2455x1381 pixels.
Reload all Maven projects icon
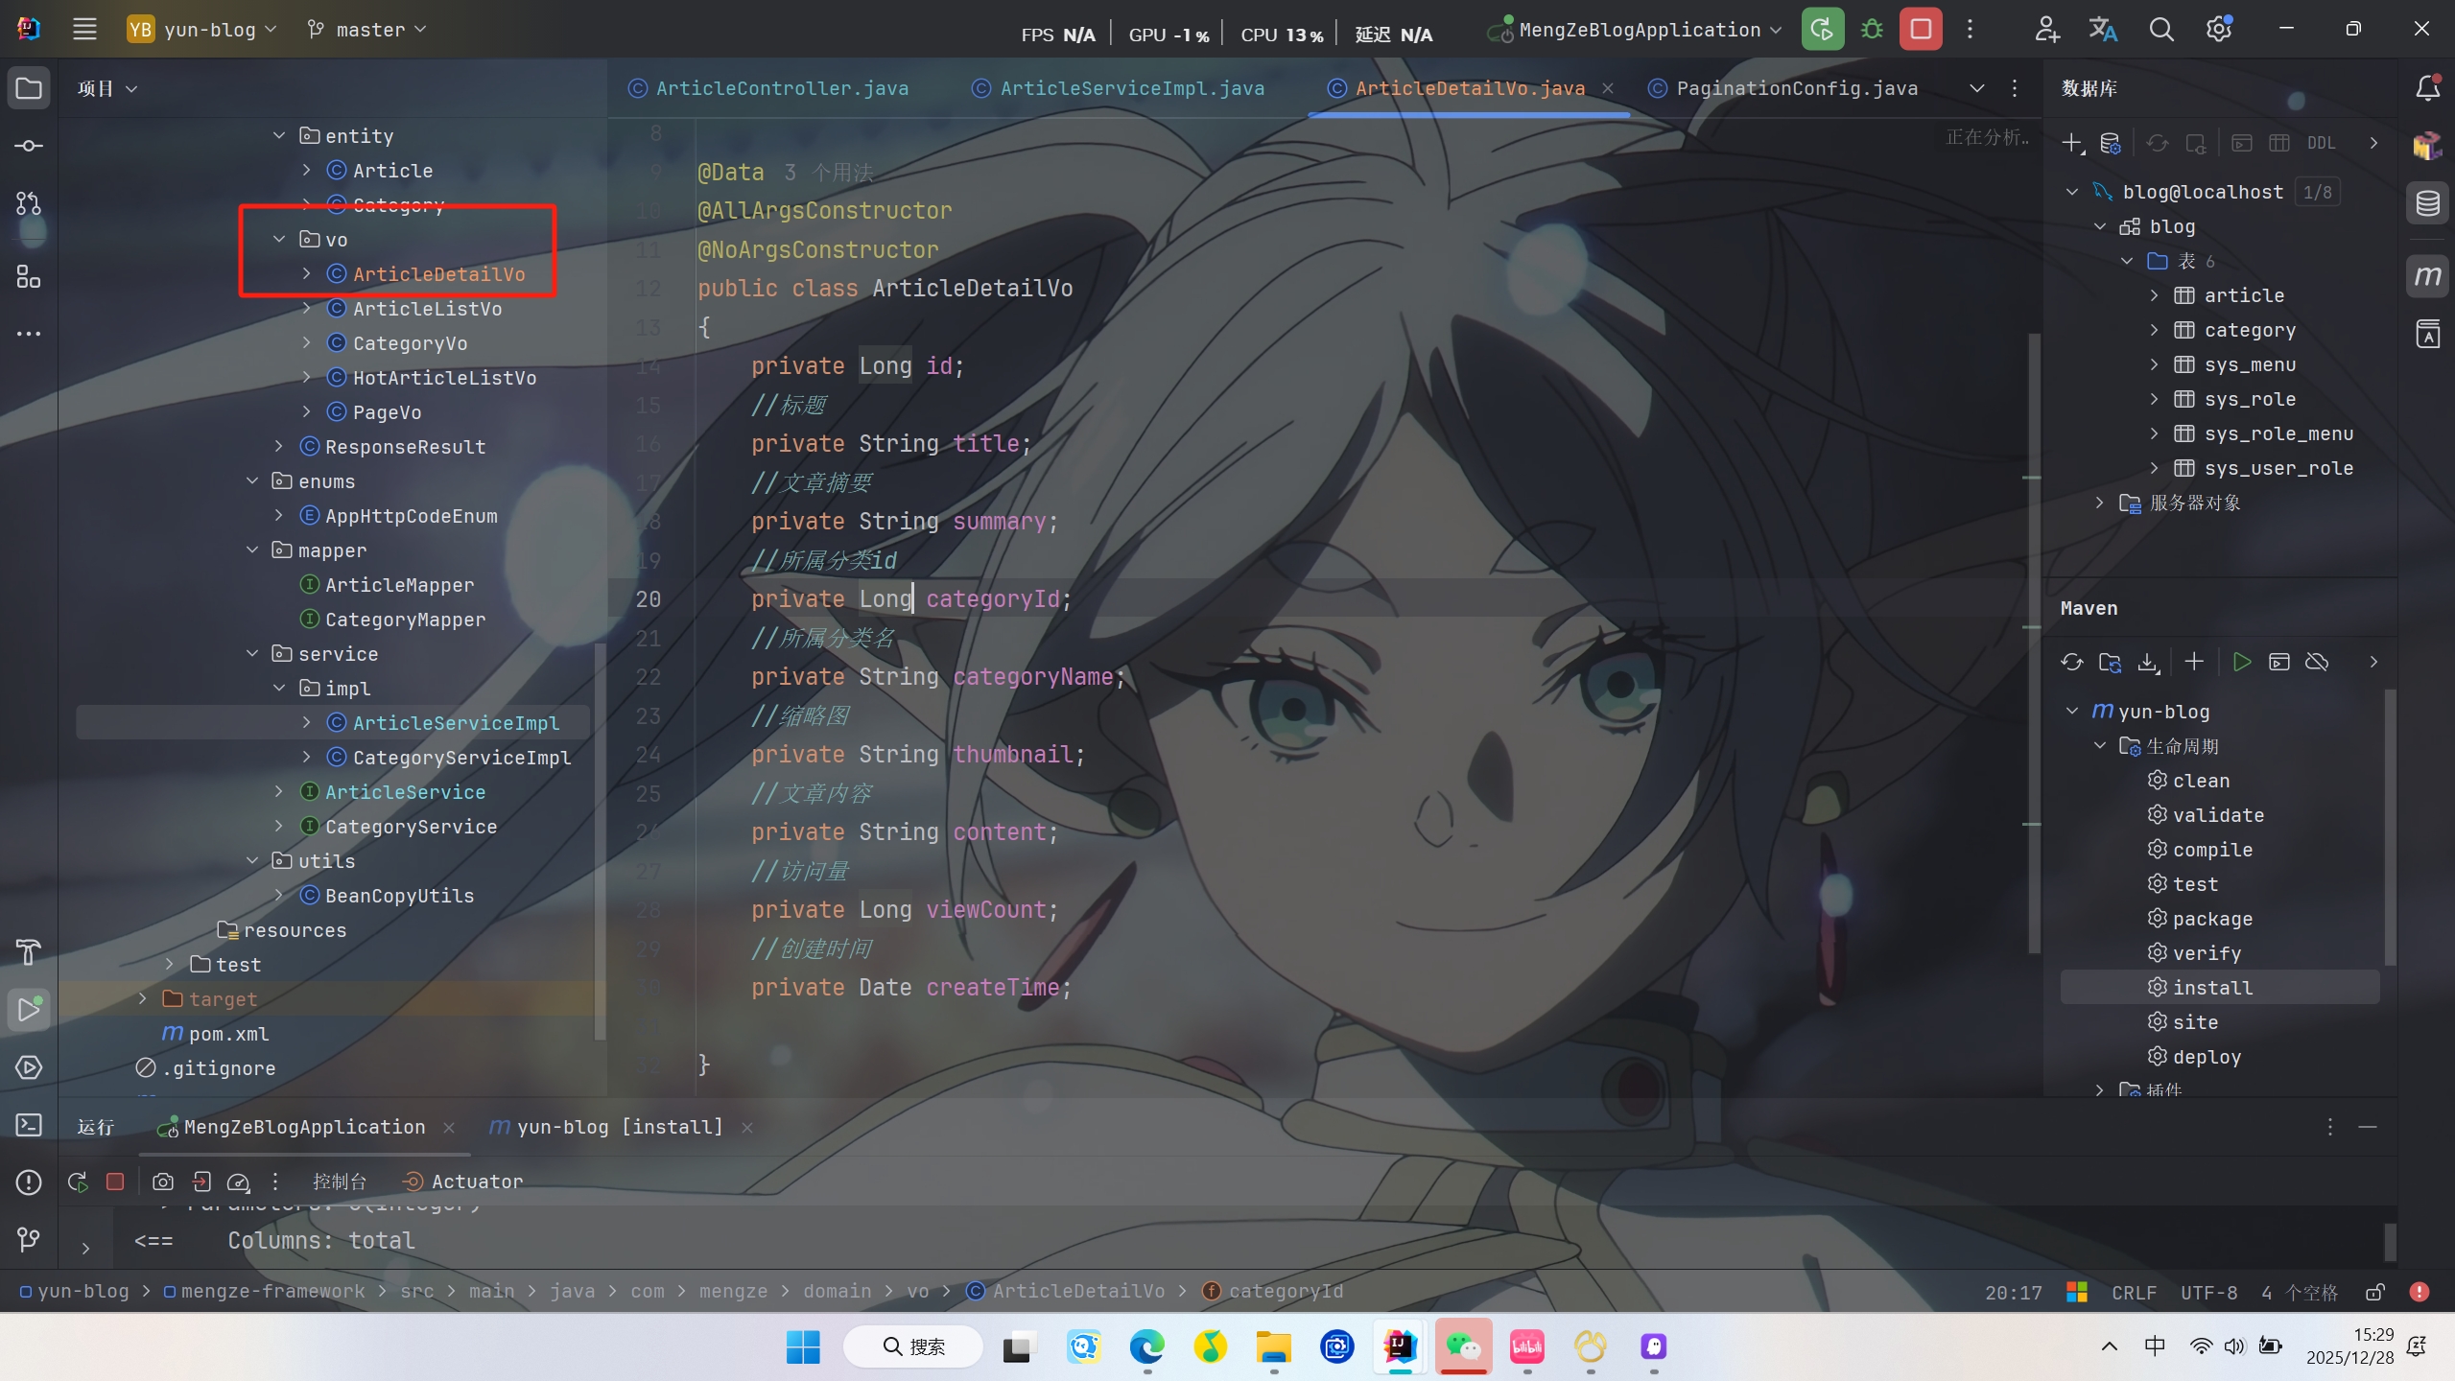click(2072, 662)
